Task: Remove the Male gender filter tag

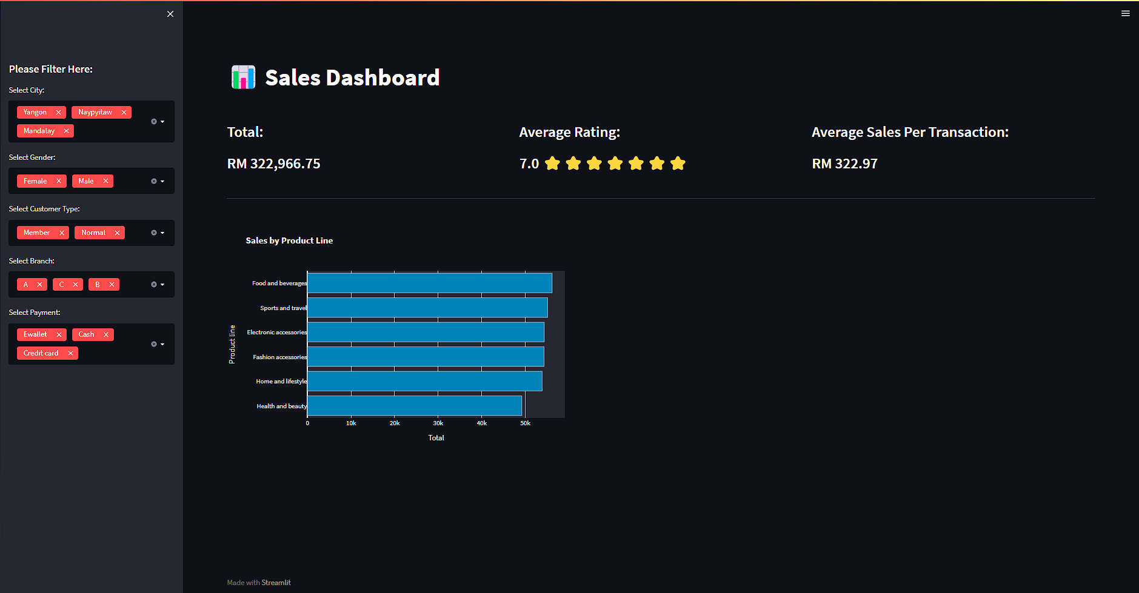Action: 105,181
